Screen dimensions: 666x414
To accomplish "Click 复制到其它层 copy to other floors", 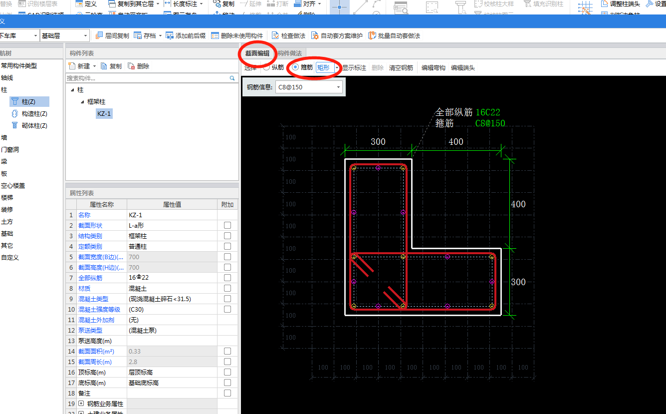I will coord(133,3).
